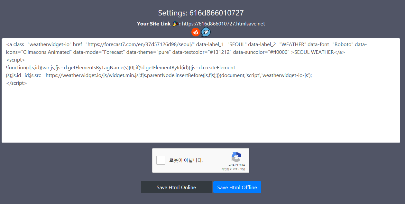Click the "Settings: 616d866010727" heading

[x=201, y=13]
